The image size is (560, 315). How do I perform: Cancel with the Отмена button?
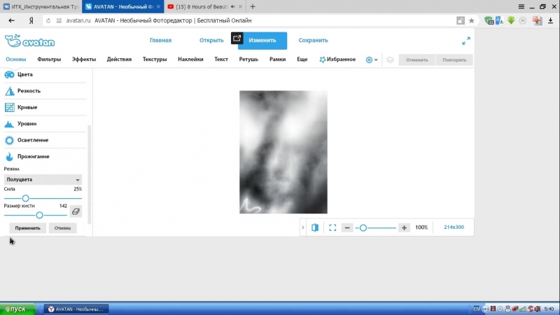pyautogui.click(x=62, y=228)
